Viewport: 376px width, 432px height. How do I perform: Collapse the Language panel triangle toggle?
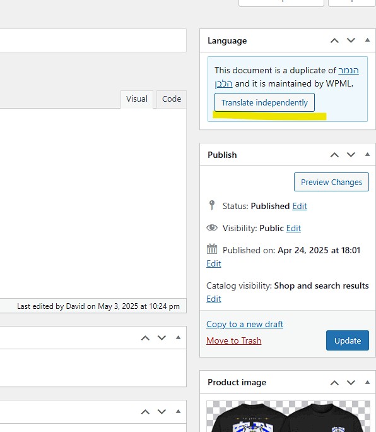coord(367,40)
